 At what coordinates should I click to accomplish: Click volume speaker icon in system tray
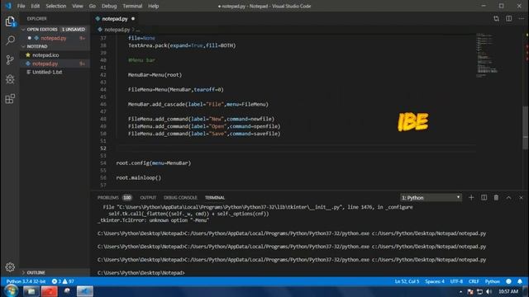click(x=488, y=291)
